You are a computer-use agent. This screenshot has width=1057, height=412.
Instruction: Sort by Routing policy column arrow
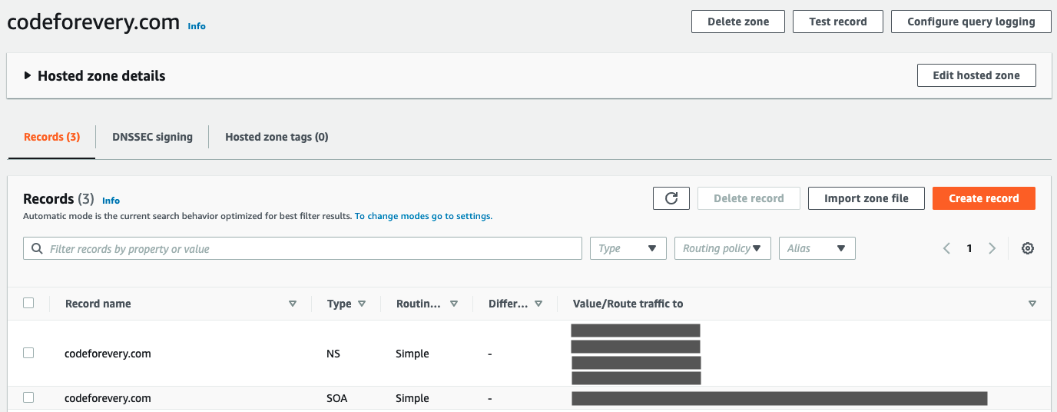(x=454, y=304)
